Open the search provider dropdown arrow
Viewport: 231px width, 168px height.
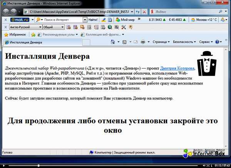tap(226, 12)
